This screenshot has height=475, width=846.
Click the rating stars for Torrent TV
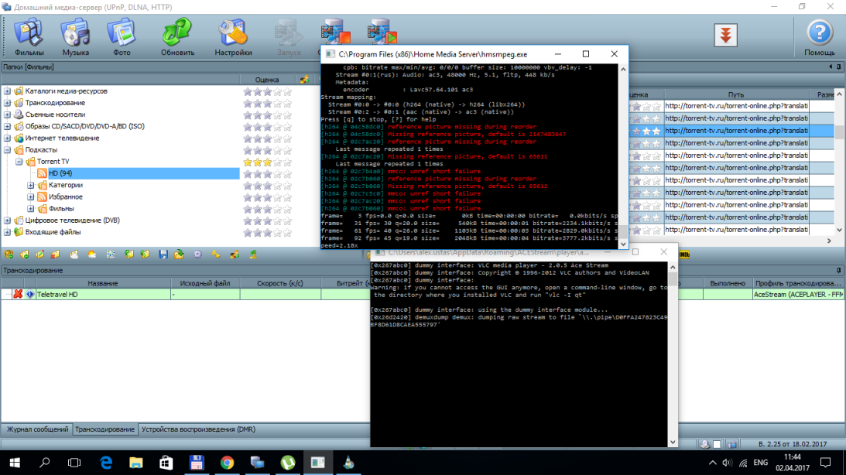267,162
